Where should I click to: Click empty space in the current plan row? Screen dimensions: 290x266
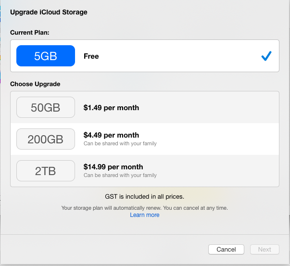point(183,56)
